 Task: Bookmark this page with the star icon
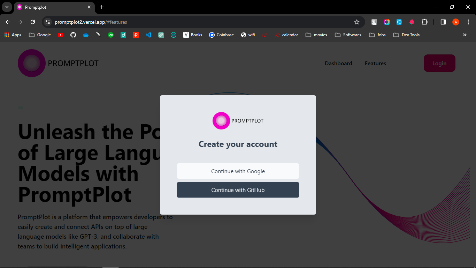(x=357, y=22)
